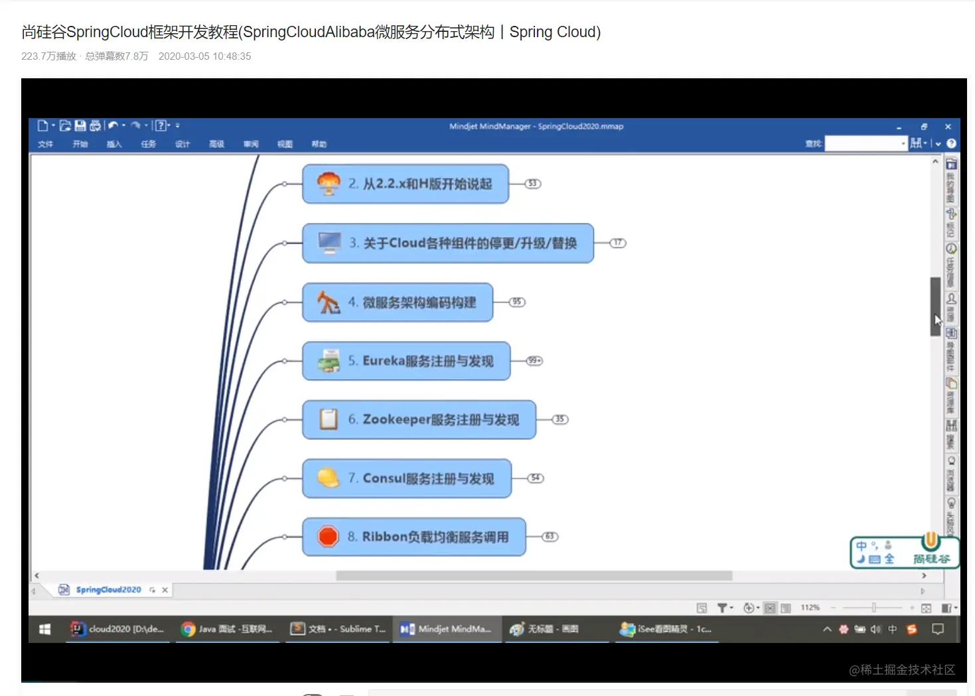Image resolution: width=975 pixels, height=696 pixels.
Task: Open the 插入 ribbon tab
Action: click(x=114, y=144)
